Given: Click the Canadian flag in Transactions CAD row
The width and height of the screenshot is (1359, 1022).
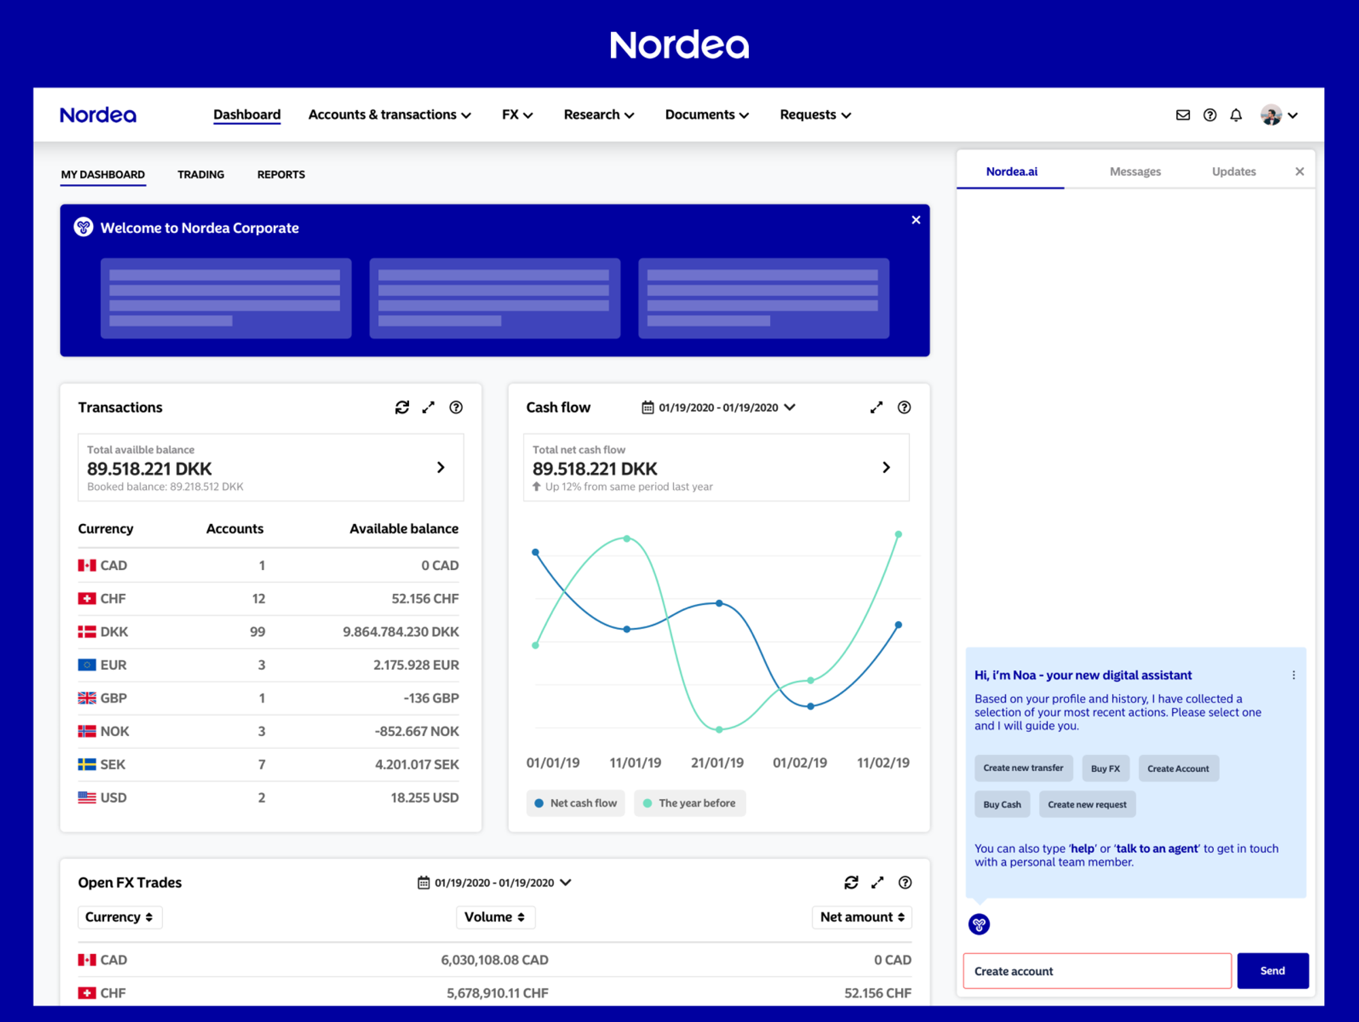Looking at the screenshot, I should (x=87, y=565).
